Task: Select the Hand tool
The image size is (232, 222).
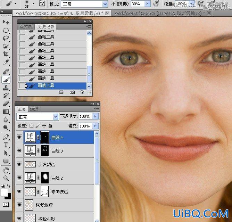Action: pyautogui.click(x=6, y=170)
